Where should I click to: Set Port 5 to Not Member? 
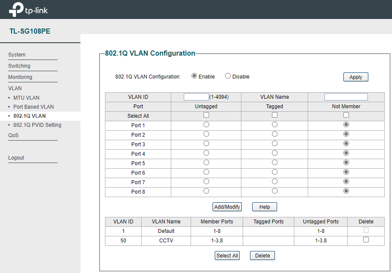pyautogui.click(x=346, y=163)
